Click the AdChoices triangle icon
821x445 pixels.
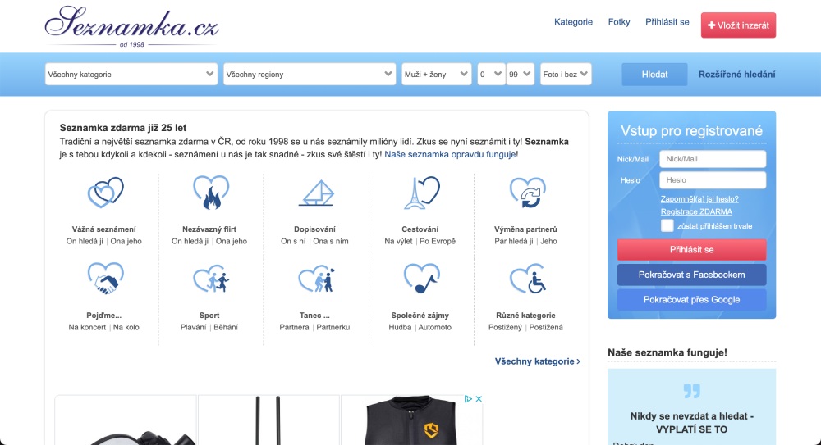click(x=468, y=399)
